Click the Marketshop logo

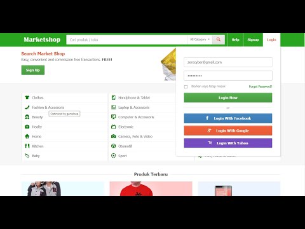(x=42, y=39)
